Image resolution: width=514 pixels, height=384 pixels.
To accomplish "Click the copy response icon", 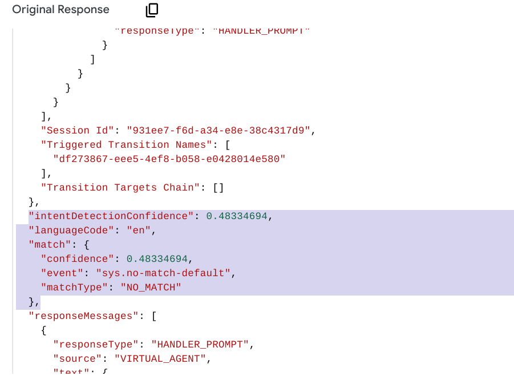I will tap(151, 10).
